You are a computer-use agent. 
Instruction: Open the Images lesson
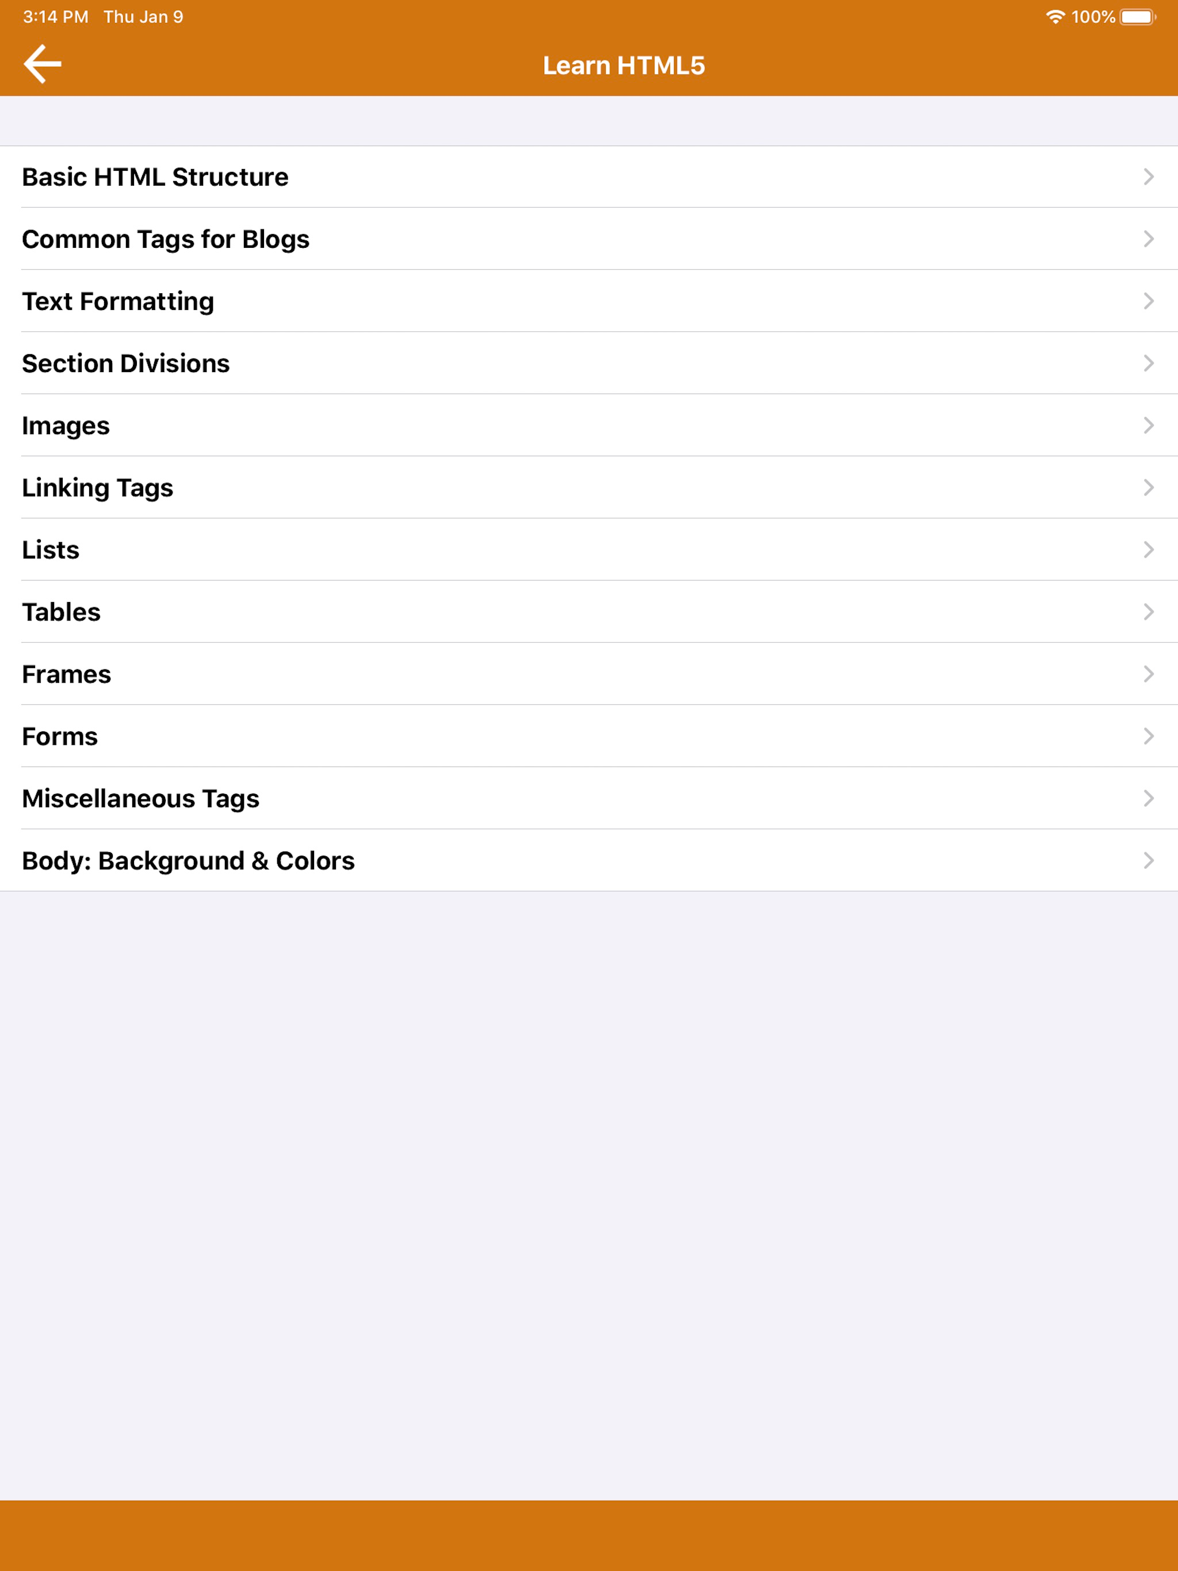pyautogui.click(x=589, y=426)
